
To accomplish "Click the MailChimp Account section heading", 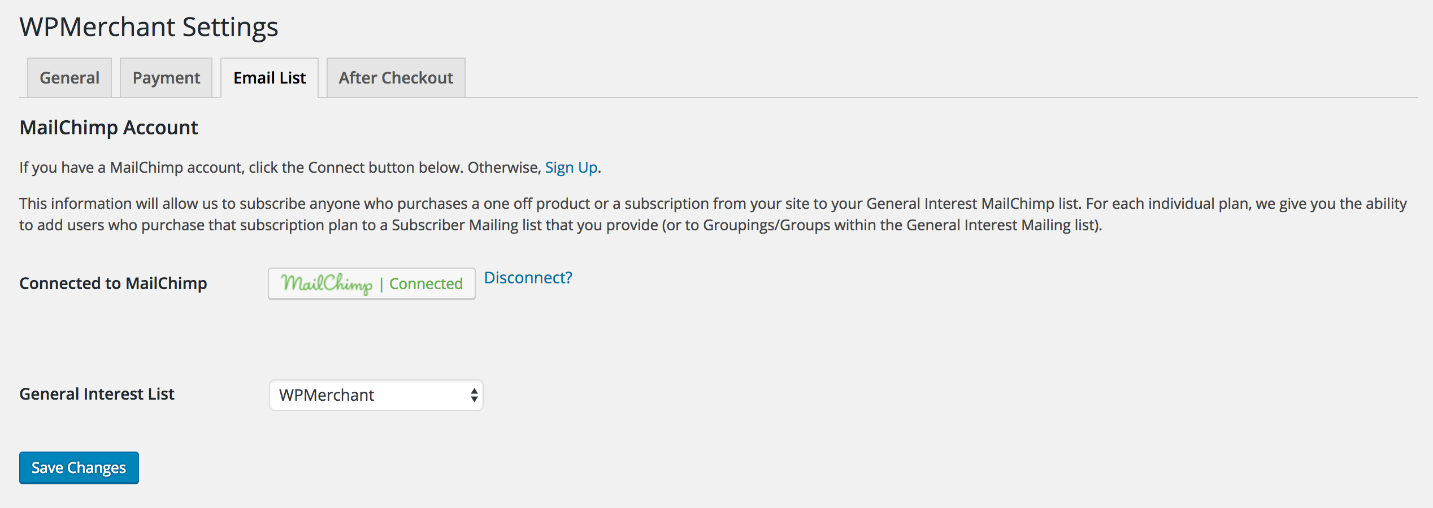I will click(108, 128).
